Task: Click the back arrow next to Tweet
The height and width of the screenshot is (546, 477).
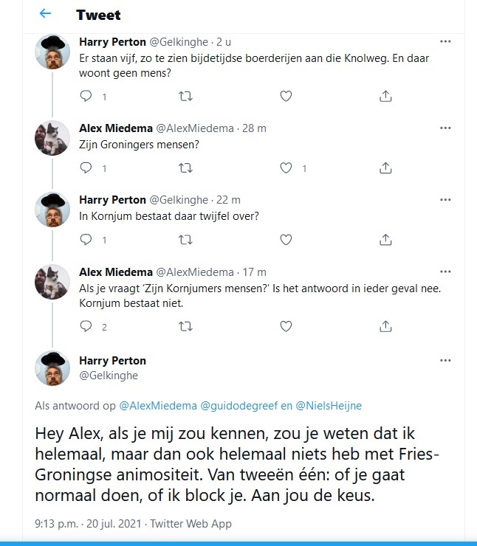Action: (x=46, y=14)
